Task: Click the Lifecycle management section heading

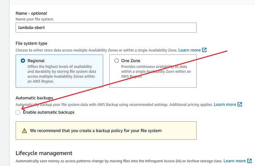Action: (x=44, y=153)
